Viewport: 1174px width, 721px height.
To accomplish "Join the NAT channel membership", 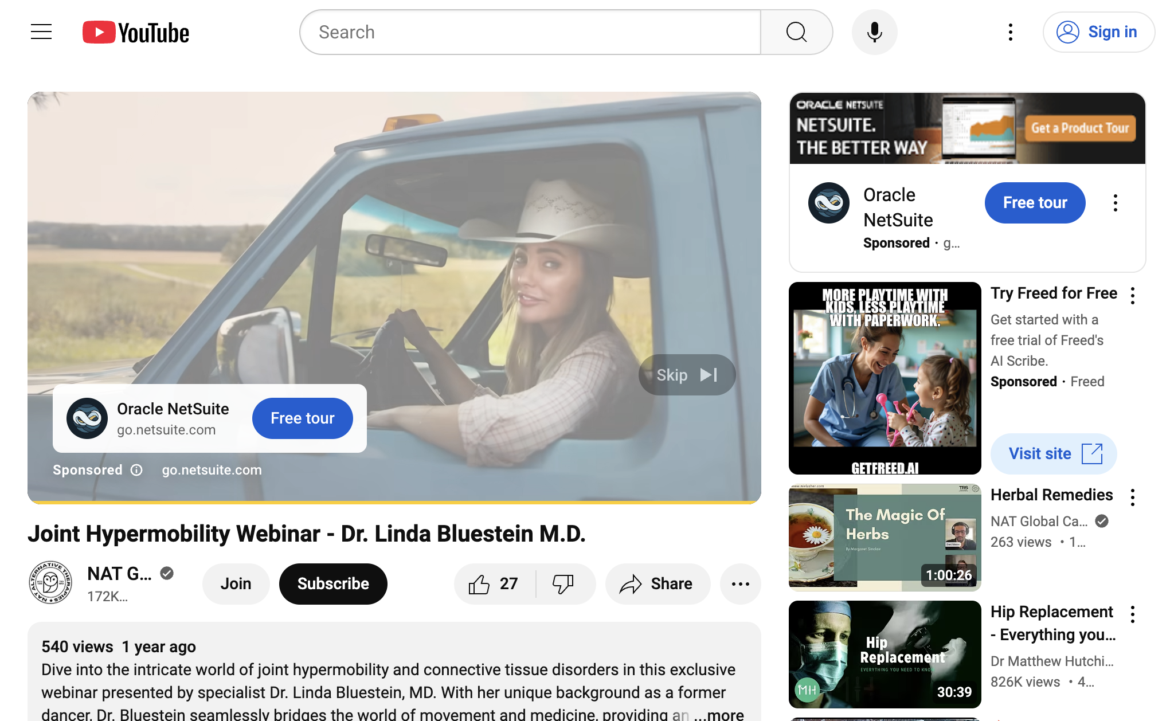I will point(236,583).
